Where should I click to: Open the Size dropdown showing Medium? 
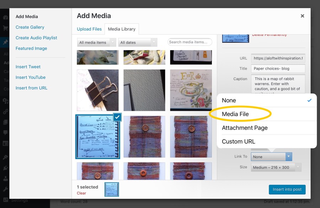click(276, 168)
